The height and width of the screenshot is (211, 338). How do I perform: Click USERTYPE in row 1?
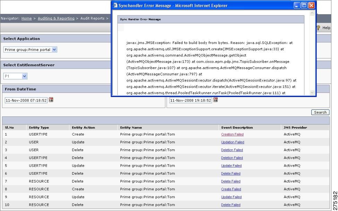[x=38, y=134]
